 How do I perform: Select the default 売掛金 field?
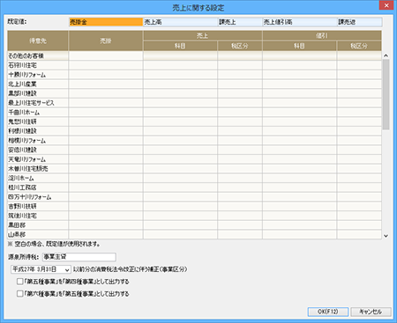point(106,22)
